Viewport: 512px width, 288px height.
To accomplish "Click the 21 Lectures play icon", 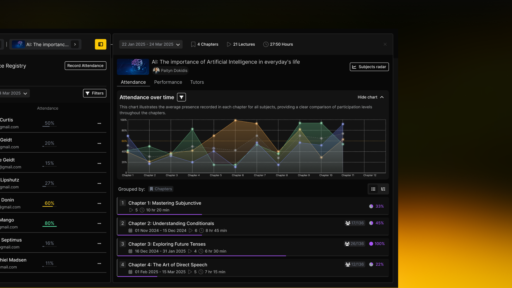I will click(229, 44).
